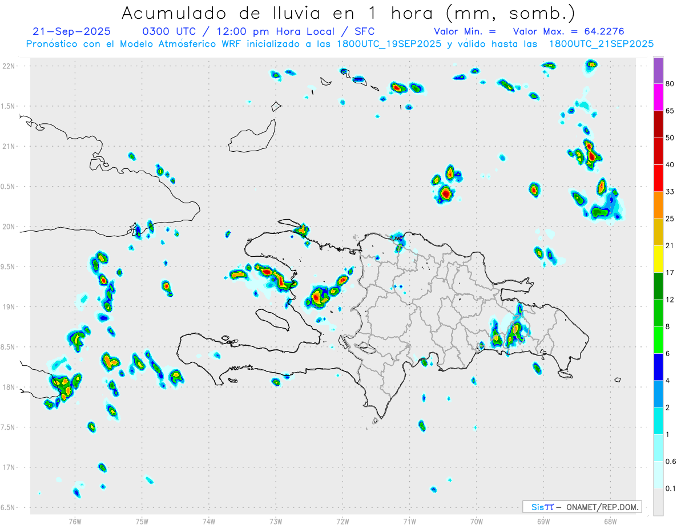Pick the orange colorbar segment between 25 and 33

[x=658, y=205]
